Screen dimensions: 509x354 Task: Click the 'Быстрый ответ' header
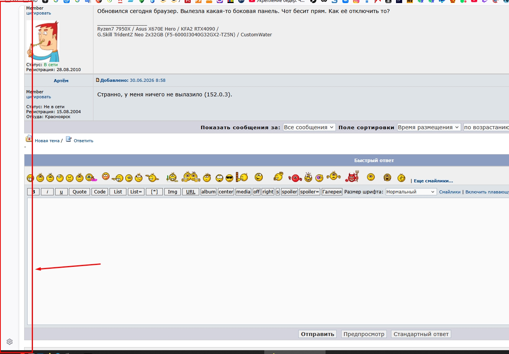[374, 161]
